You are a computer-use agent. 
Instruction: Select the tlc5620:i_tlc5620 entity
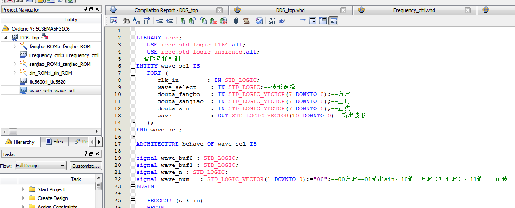47,82
